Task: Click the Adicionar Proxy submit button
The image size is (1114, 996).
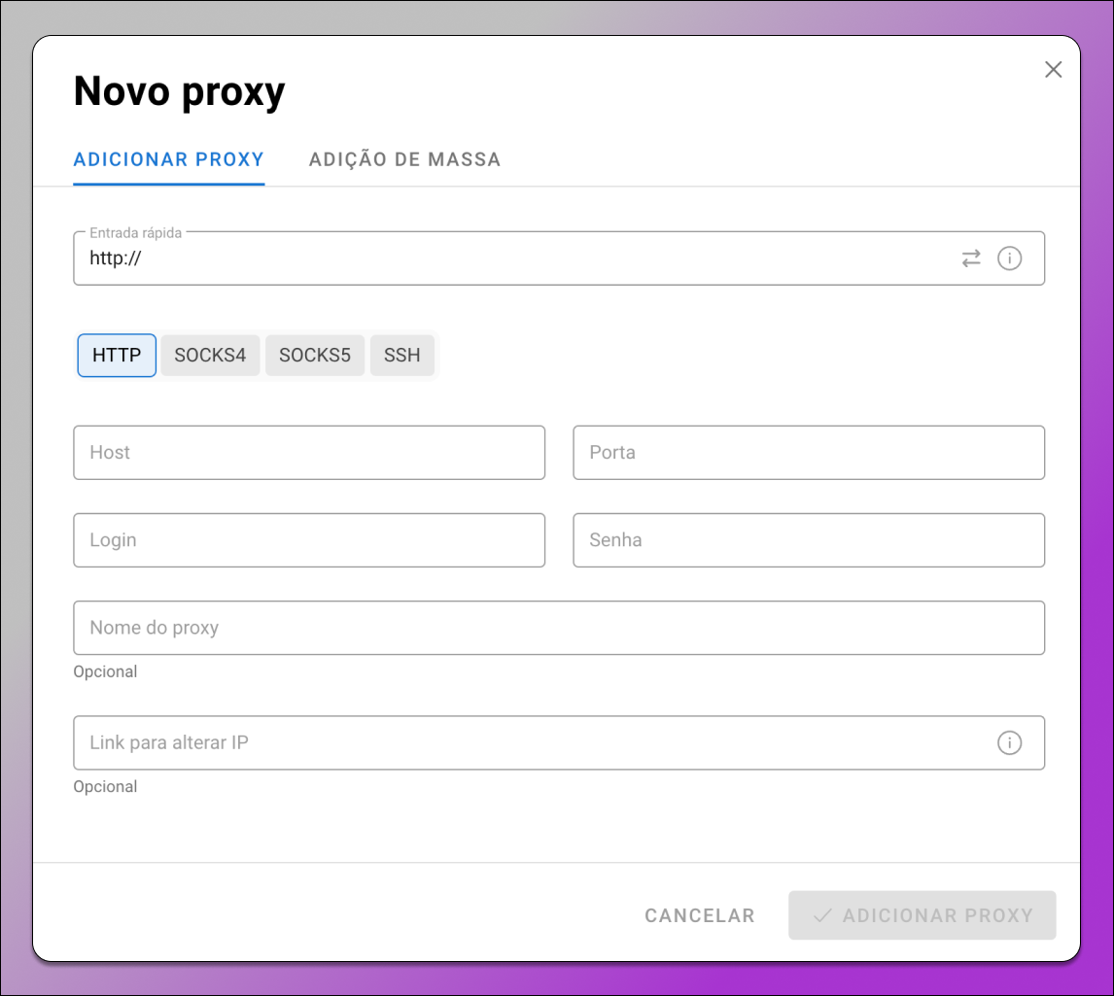Action: [923, 915]
